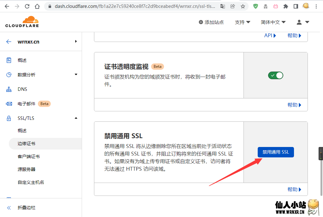Open the top-level 概述 sidebar item
323x217 pixels.
pos(22,60)
